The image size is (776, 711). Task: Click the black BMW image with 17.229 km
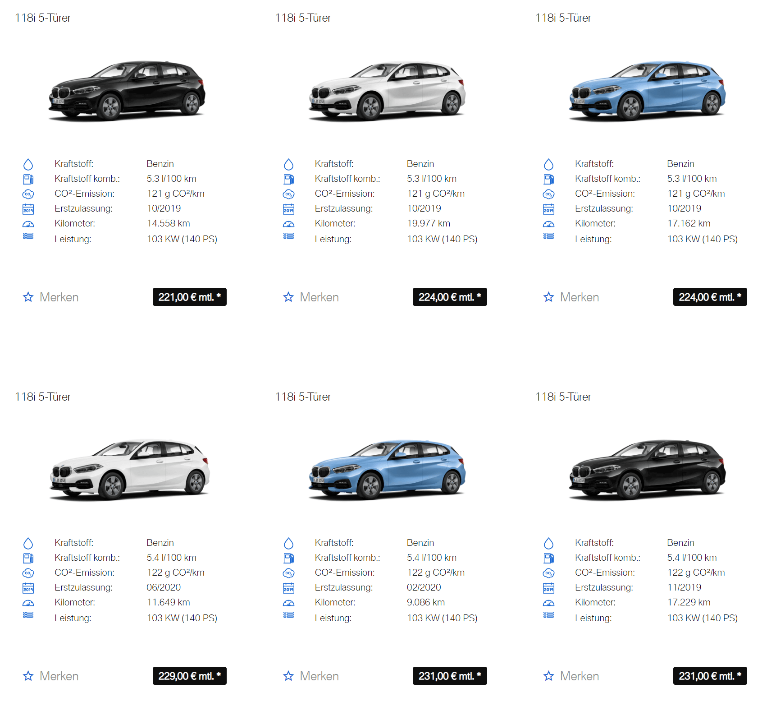tap(648, 470)
